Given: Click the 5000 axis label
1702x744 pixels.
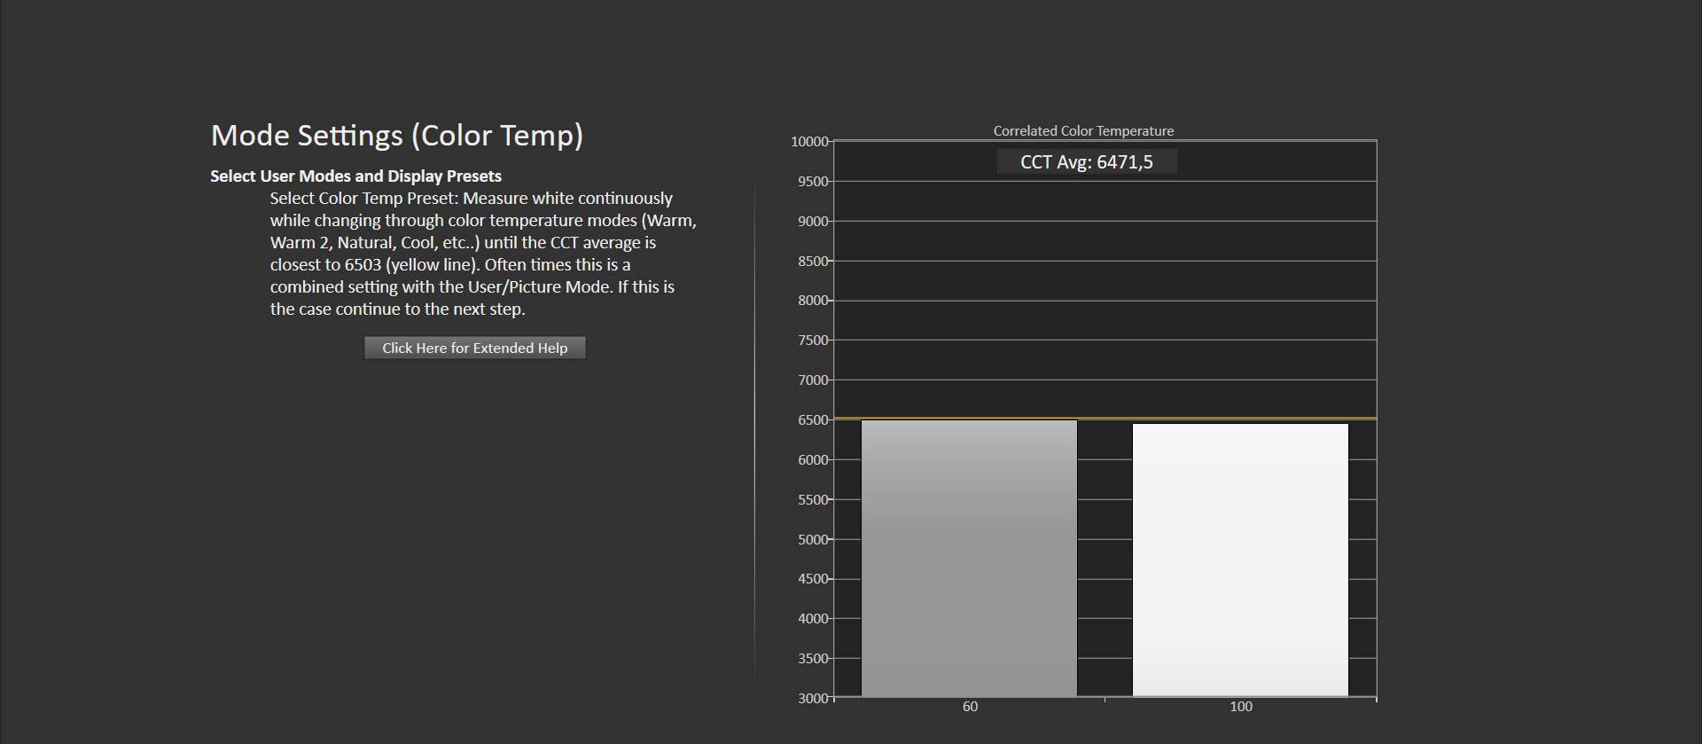Looking at the screenshot, I should click(813, 539).
